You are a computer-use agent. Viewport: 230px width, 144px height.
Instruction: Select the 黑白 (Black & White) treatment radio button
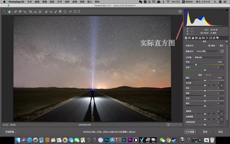click(218, 46)
